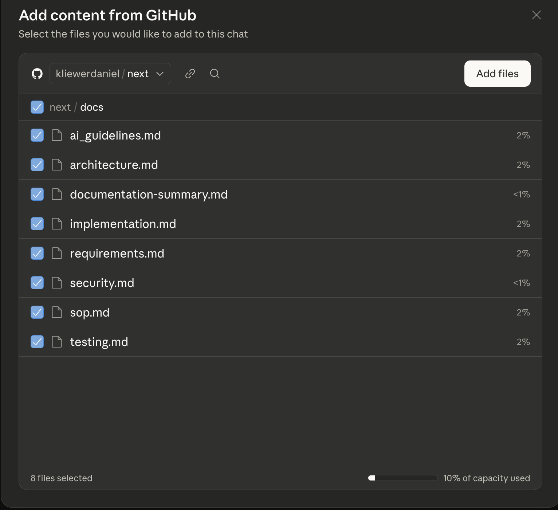
Task: Open the kliewerdaniel / next repository dropdown
Action: tap(102, 74)
